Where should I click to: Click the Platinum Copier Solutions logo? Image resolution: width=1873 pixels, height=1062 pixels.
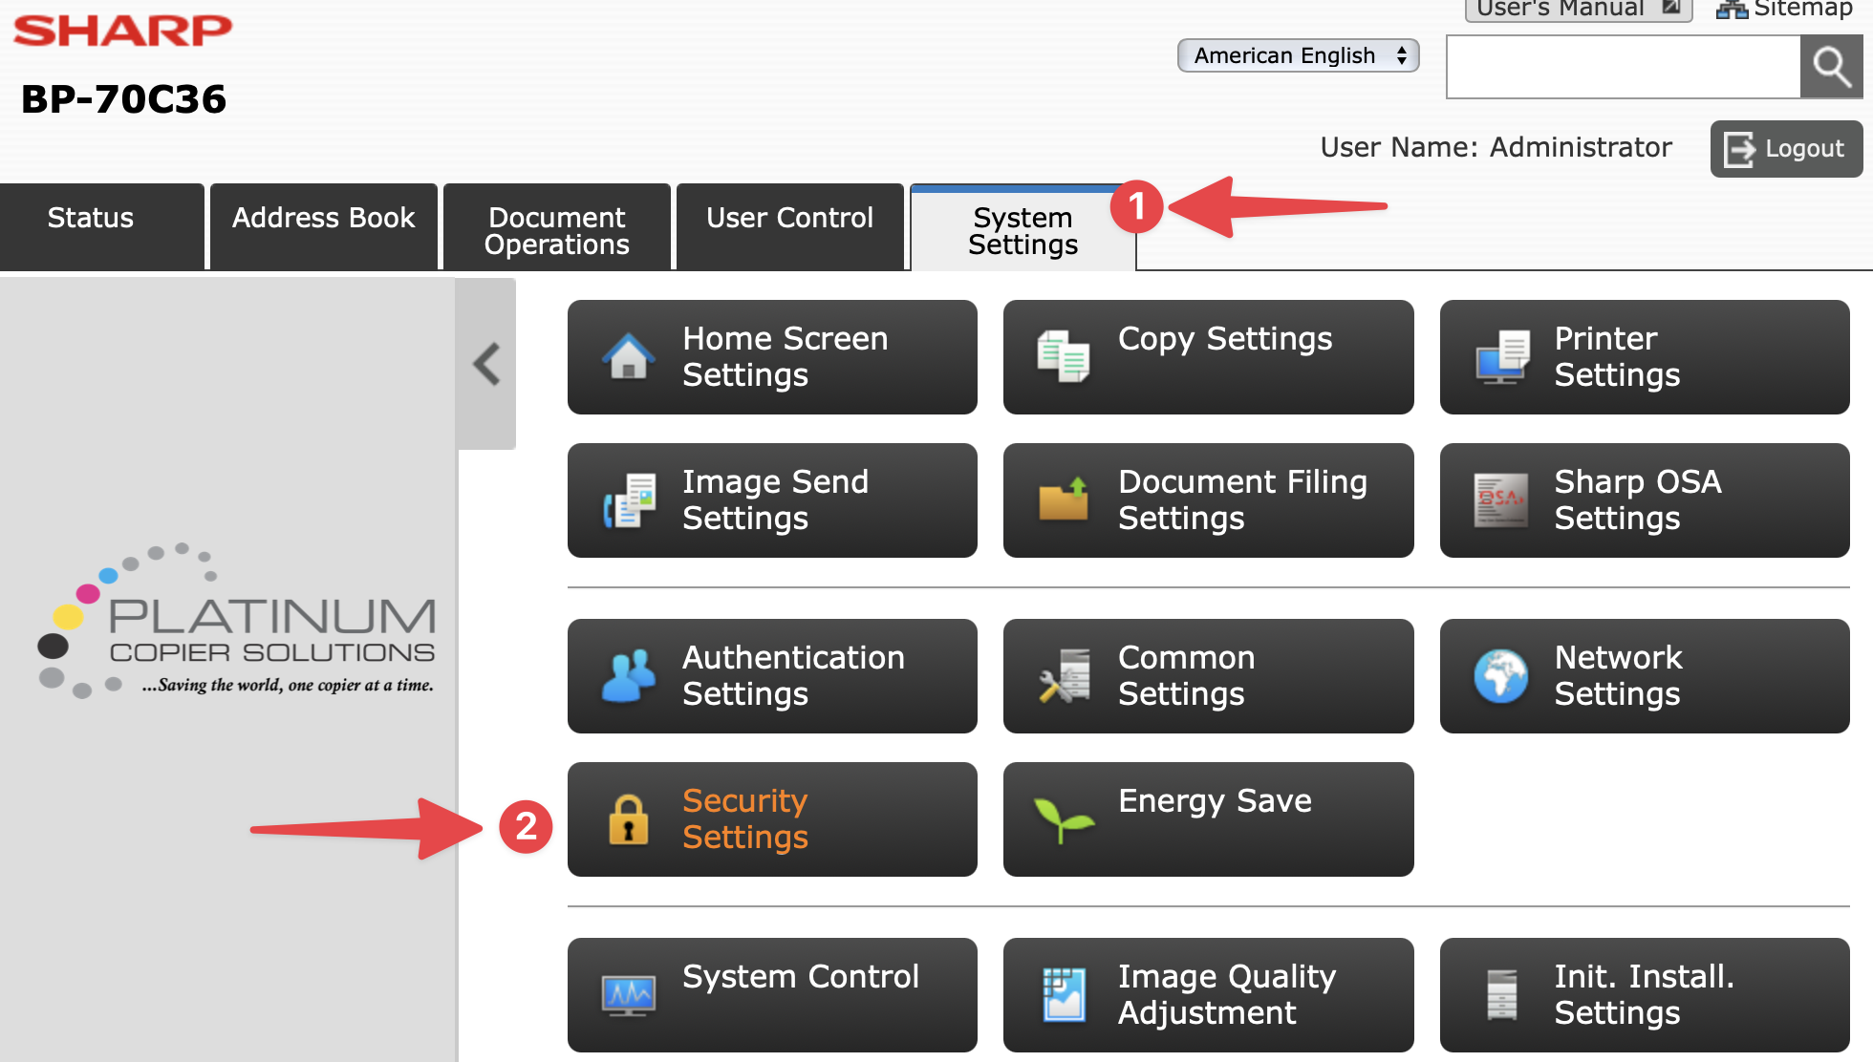pos(237,624)
